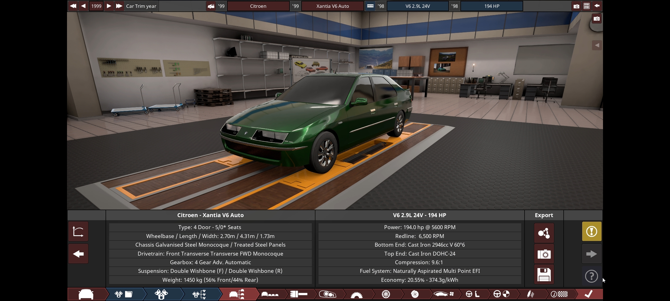This screenshot has width=670, height=301.
Task: Click the engine block icon beside '98
Action: point(370,6)
